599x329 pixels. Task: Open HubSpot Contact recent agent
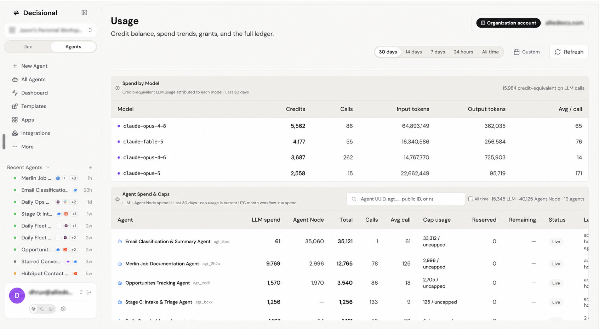[45, 273]
